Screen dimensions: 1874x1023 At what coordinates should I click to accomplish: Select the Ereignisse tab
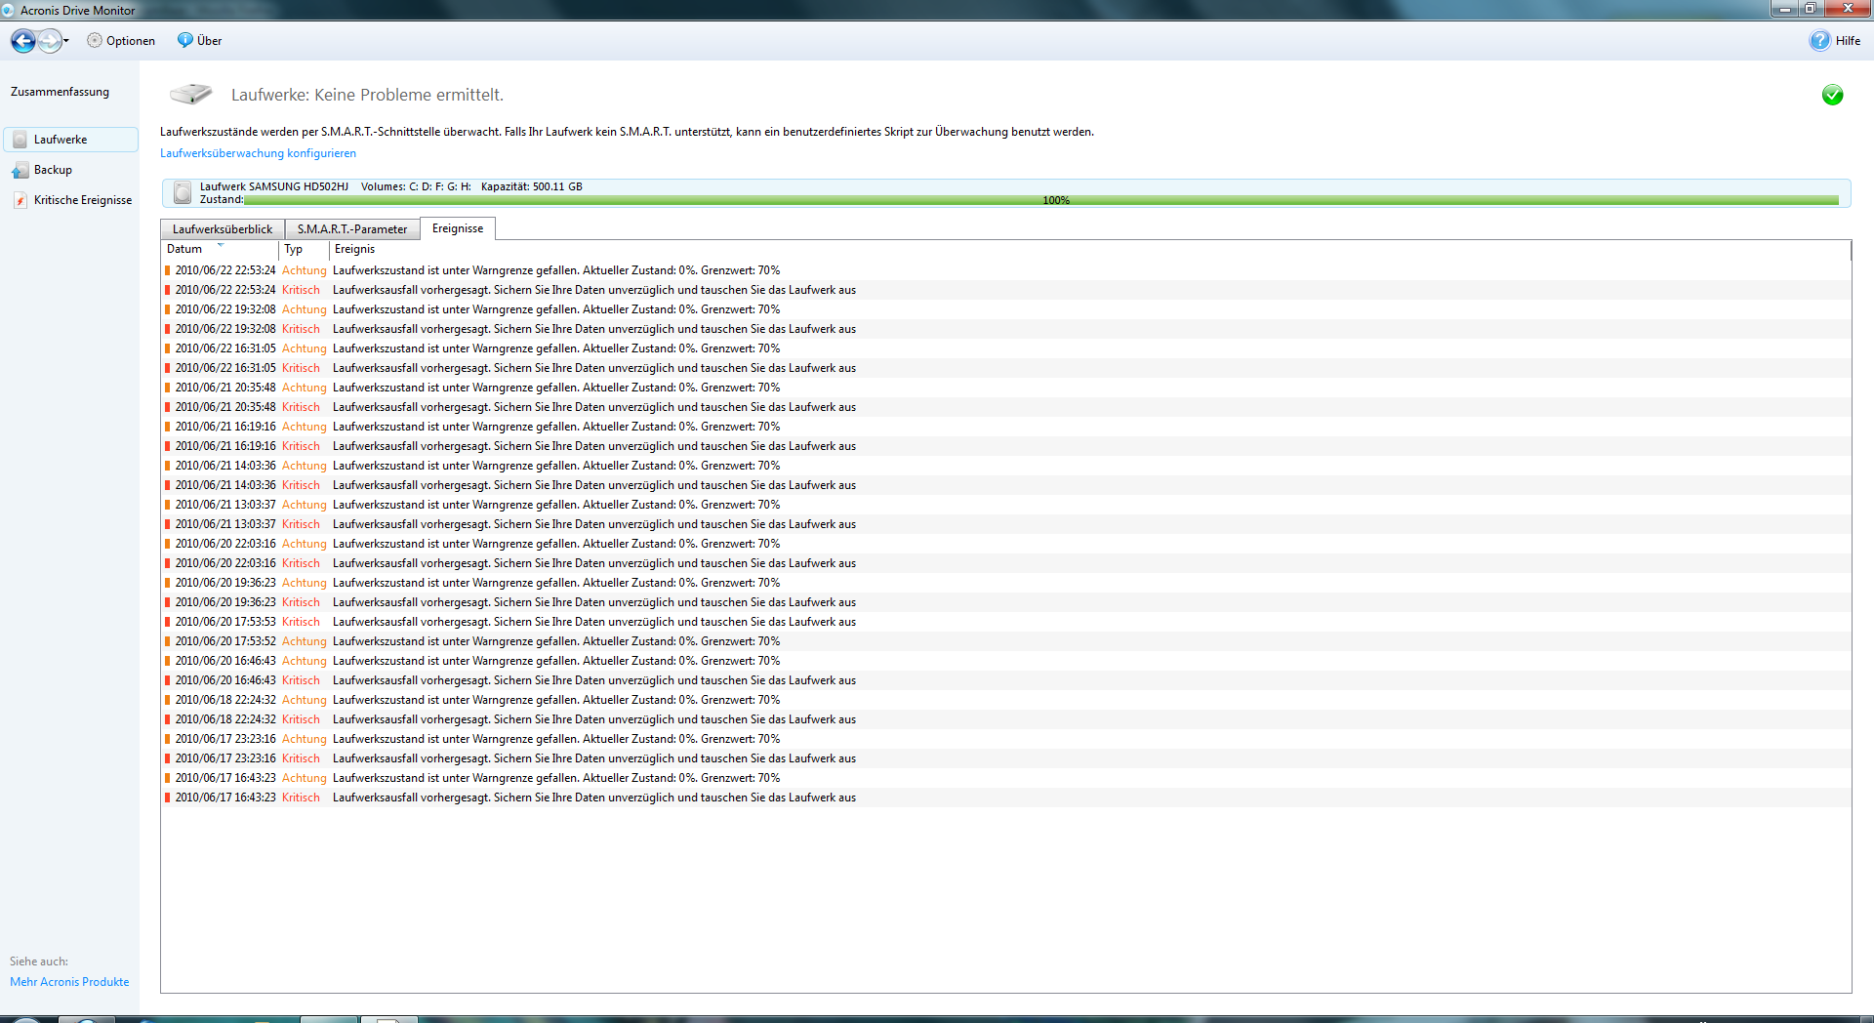click(458, 228)
